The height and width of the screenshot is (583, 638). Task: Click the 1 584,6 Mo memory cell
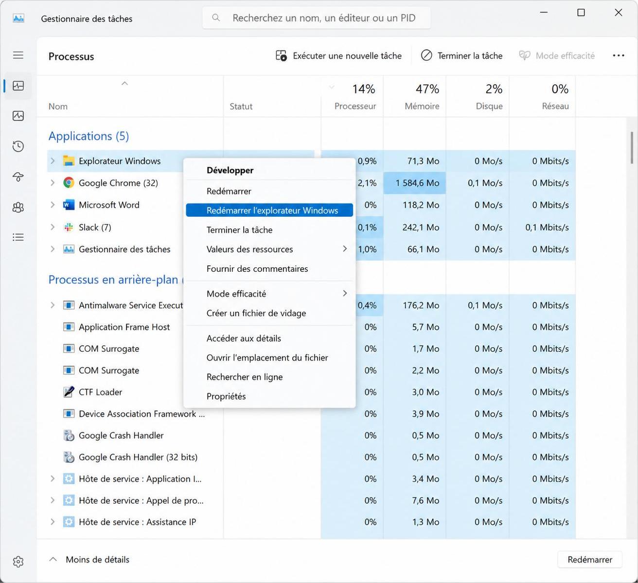tap(414, 183)
